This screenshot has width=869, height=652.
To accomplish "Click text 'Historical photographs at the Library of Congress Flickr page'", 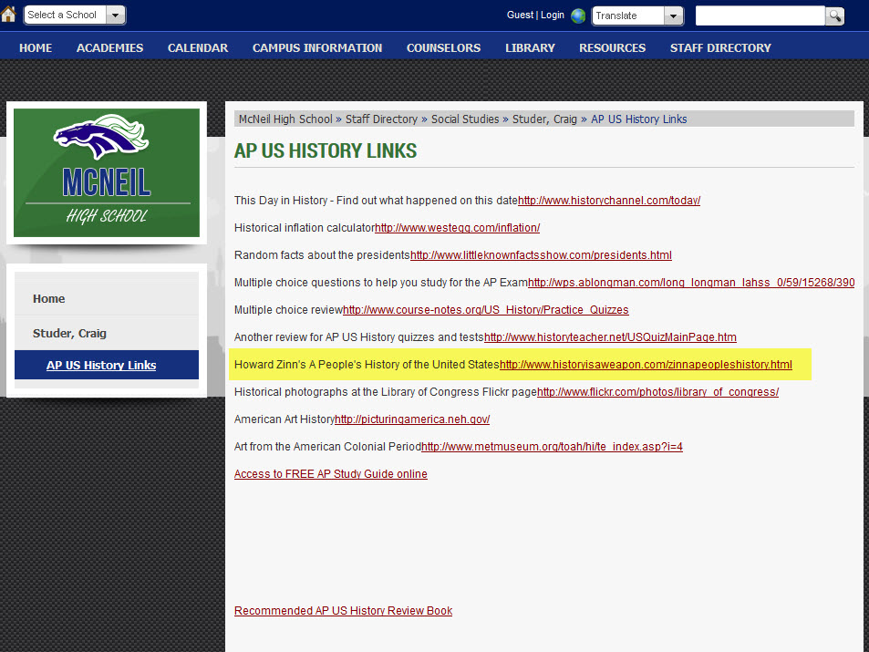I will pos(386,391).
